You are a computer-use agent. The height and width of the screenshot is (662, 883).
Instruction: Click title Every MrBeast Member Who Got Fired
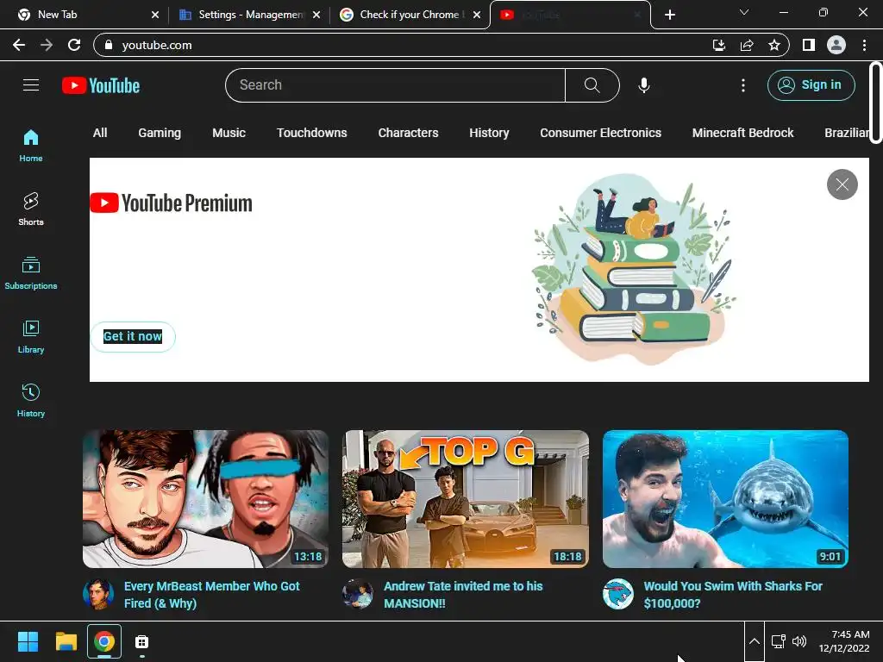tap(212, 595)
